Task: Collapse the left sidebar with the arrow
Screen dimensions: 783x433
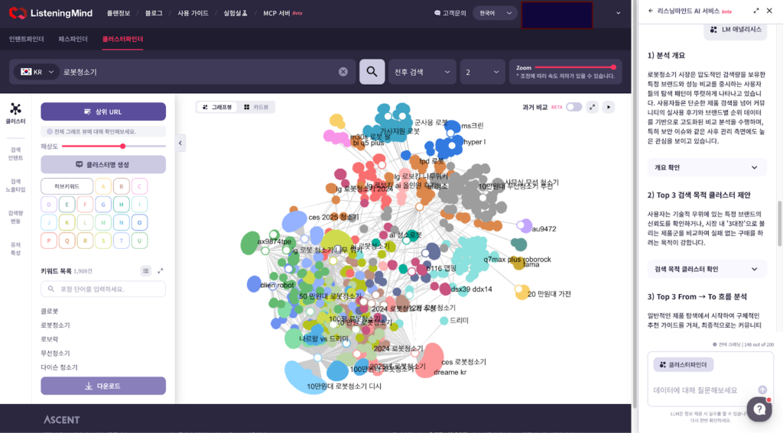Action: pyautogui.click(x=181, y=143)
